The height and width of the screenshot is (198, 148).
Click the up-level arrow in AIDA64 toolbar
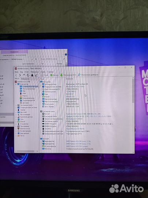click(x=24, y=75)
